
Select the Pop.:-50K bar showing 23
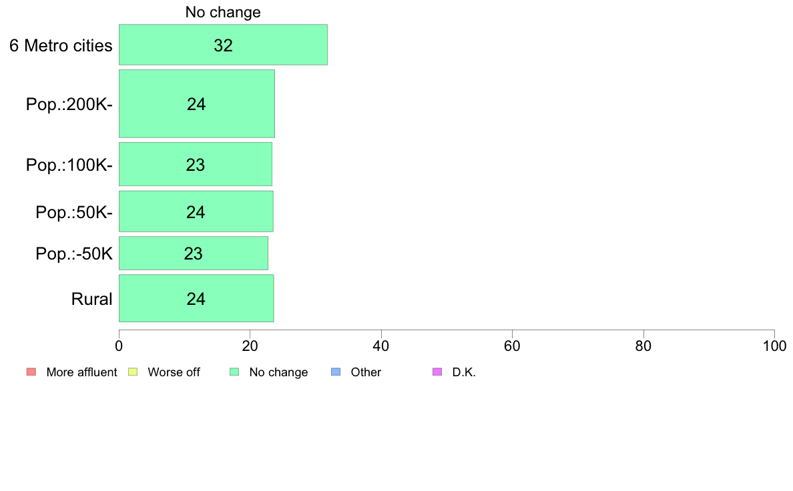tap(194, 254)
